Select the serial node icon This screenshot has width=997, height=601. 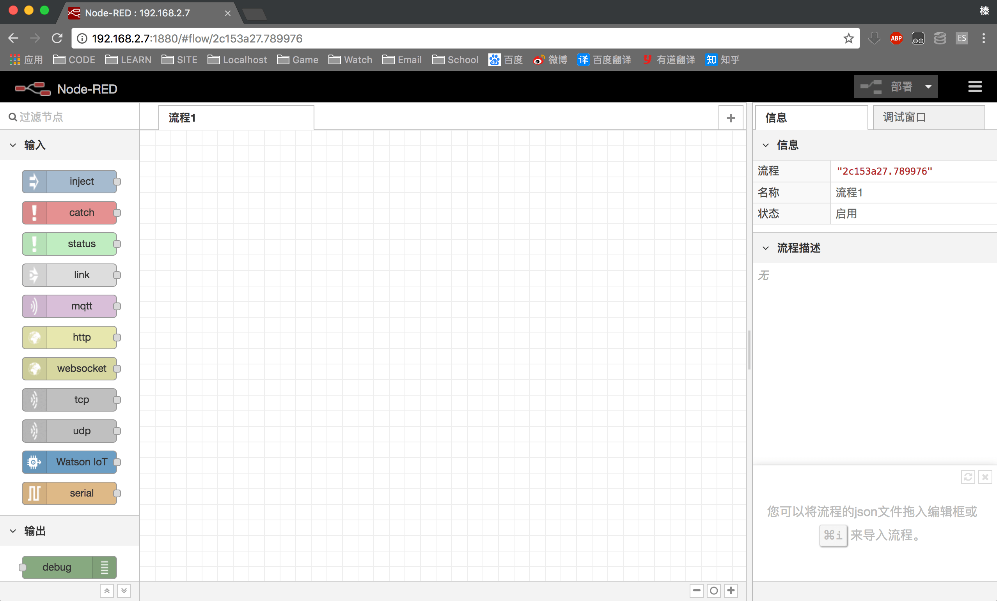click(x=34, y=493)
